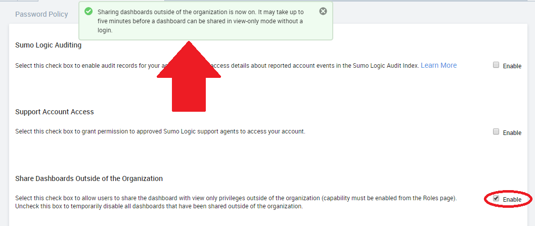Click the green success checkmark icon
This screenshot has width=535, height=226.
(88, 11)
